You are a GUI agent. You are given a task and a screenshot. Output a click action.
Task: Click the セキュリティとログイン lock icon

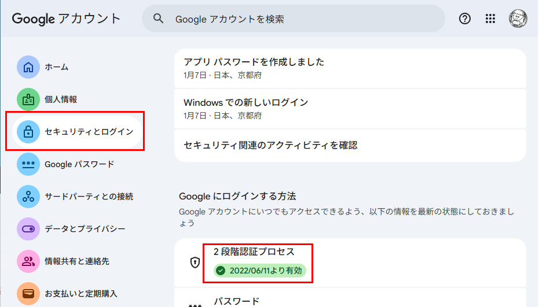click(28, 132)
